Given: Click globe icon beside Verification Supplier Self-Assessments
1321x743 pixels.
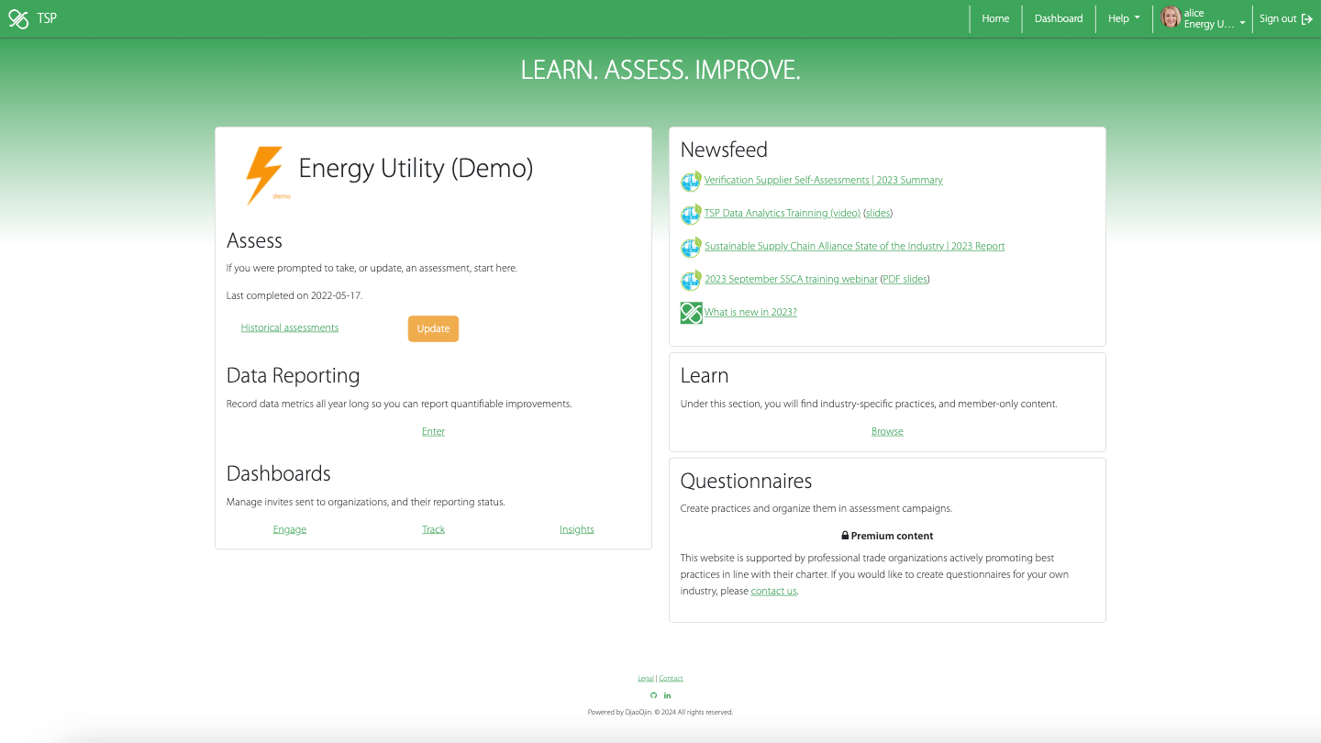Looking at the screenshot, I should tap(691, 182).
